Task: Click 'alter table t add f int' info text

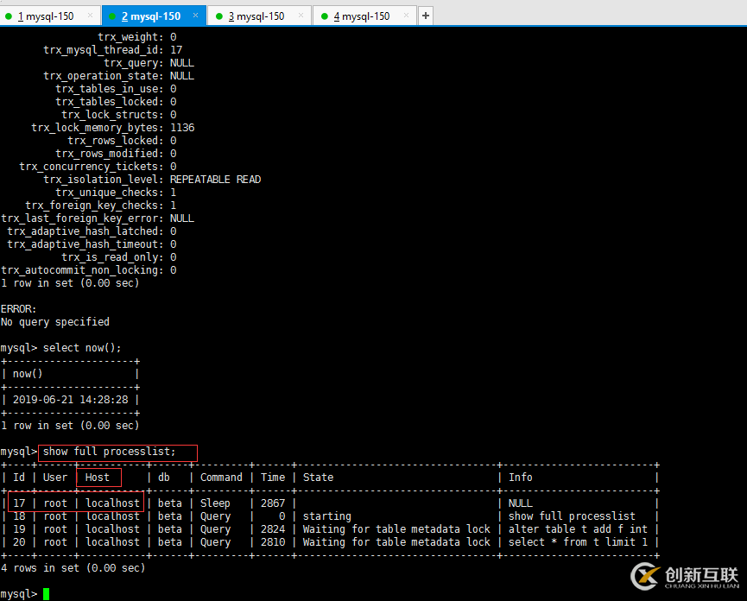Action: point(578,529)
